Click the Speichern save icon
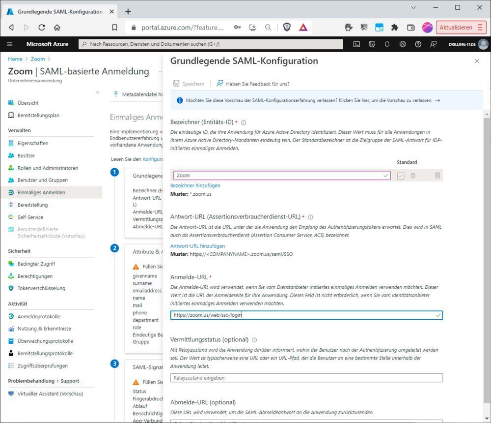The width and height of the screenshot is (491, 423). tap(178, 83)
